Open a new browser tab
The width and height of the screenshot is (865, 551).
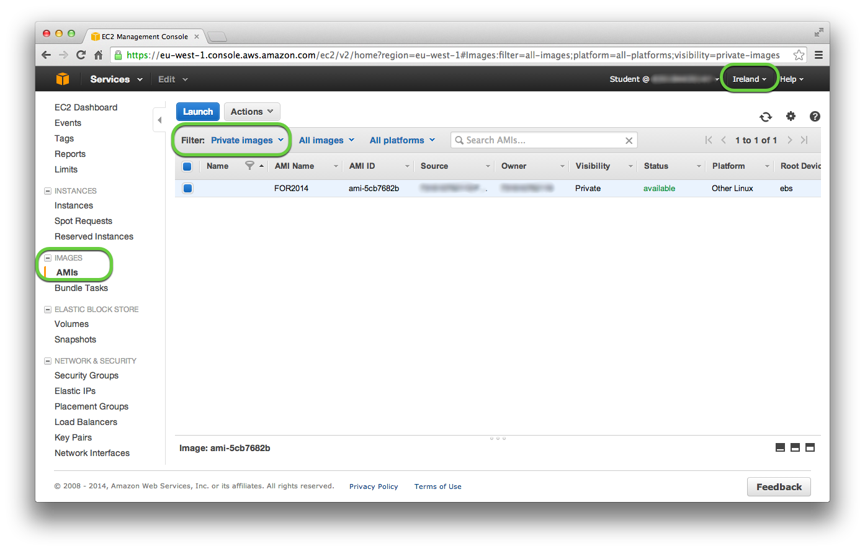[217, 37]
